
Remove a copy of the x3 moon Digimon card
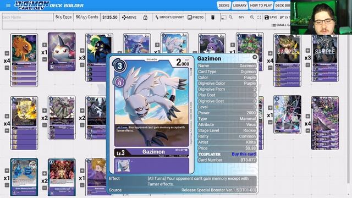pyautogui.click(x=82, y=65)
